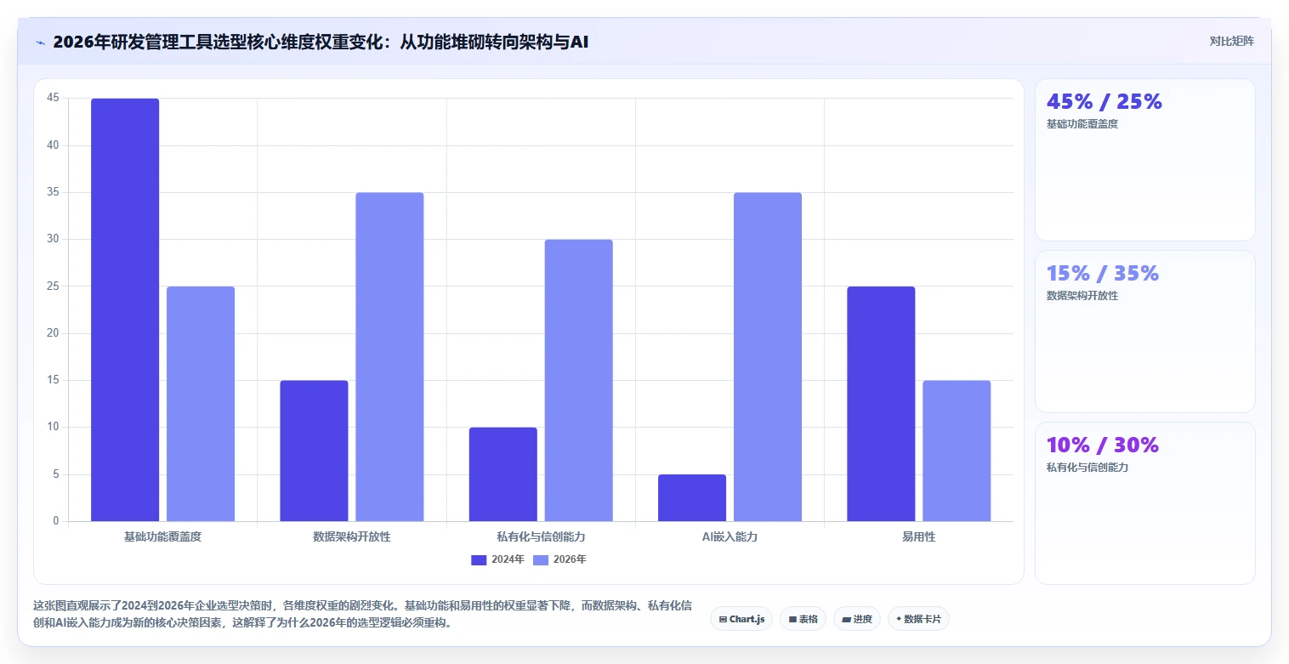Click the 对比矩阵 label in header
1289x664 pixels.
pyautogui.click(x=1231, y=41)
